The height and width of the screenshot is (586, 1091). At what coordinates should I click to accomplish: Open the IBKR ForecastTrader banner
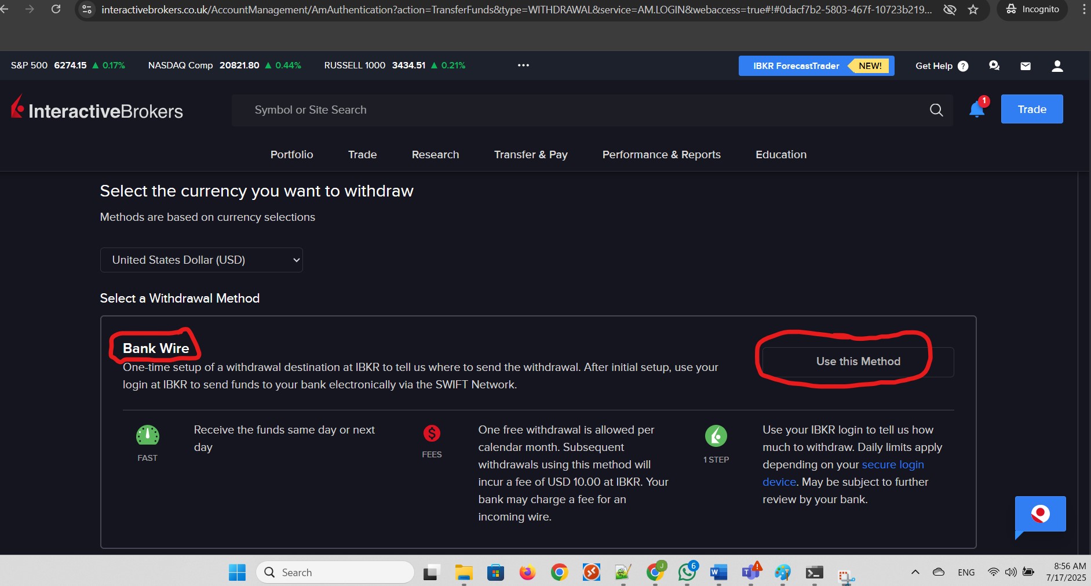coord(816,66)
